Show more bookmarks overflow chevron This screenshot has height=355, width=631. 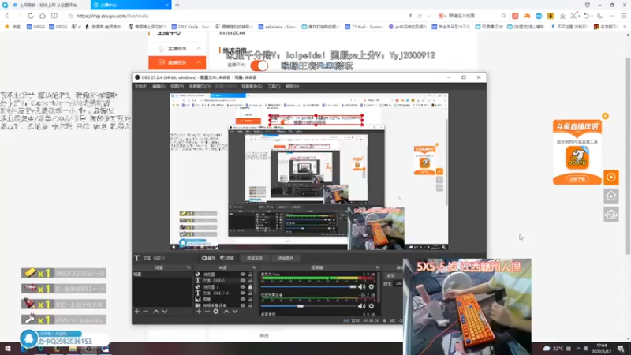point(625,27)
